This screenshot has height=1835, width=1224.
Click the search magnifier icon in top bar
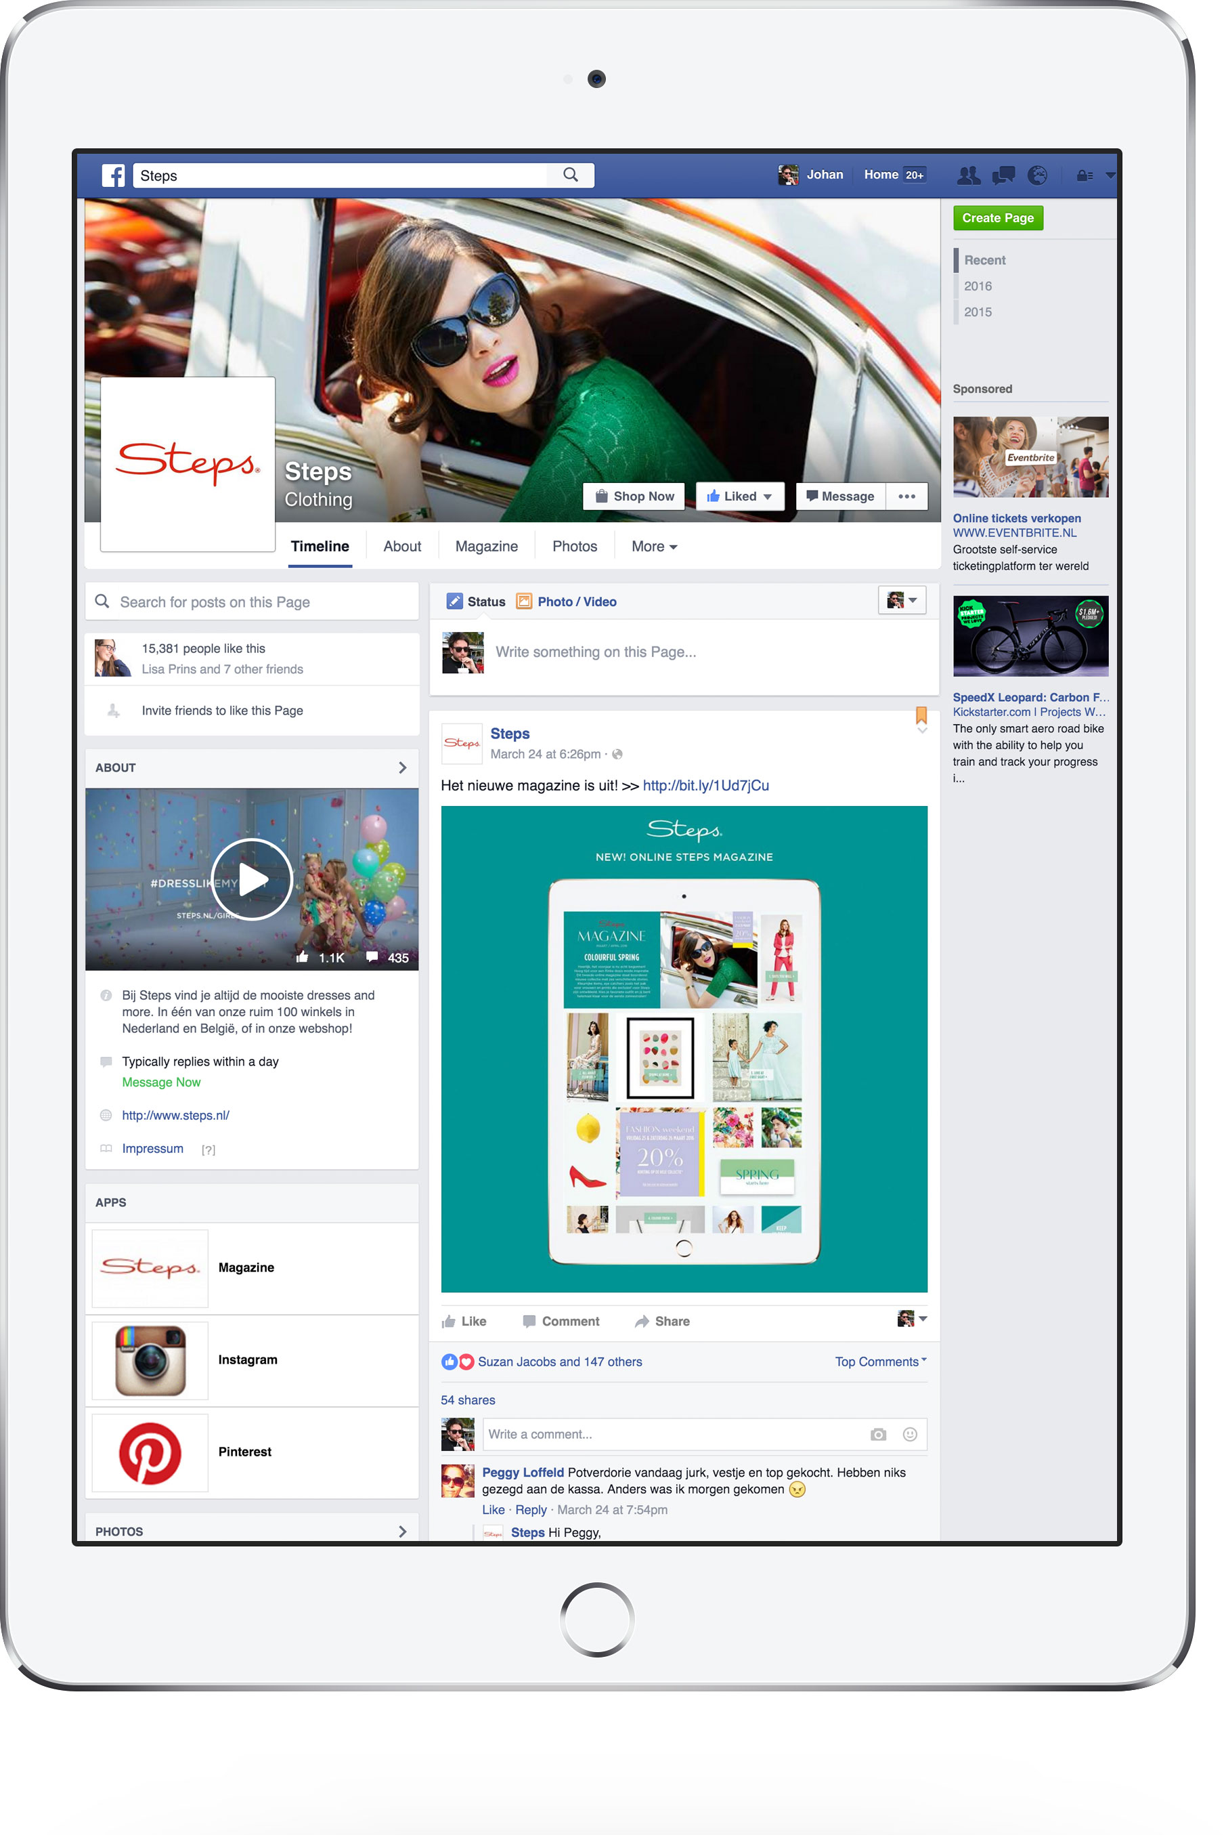pos(571,175)
